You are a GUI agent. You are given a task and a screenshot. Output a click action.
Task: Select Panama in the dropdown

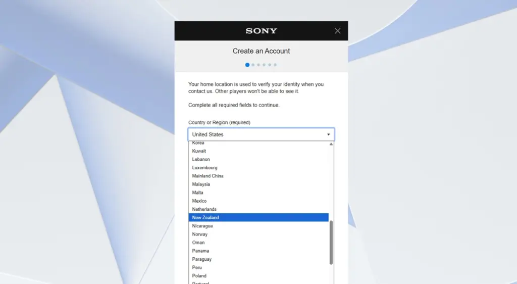[x=258, y=251]
